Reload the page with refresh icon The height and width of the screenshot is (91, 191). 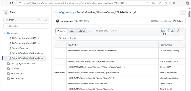click(x=12, y=3)
